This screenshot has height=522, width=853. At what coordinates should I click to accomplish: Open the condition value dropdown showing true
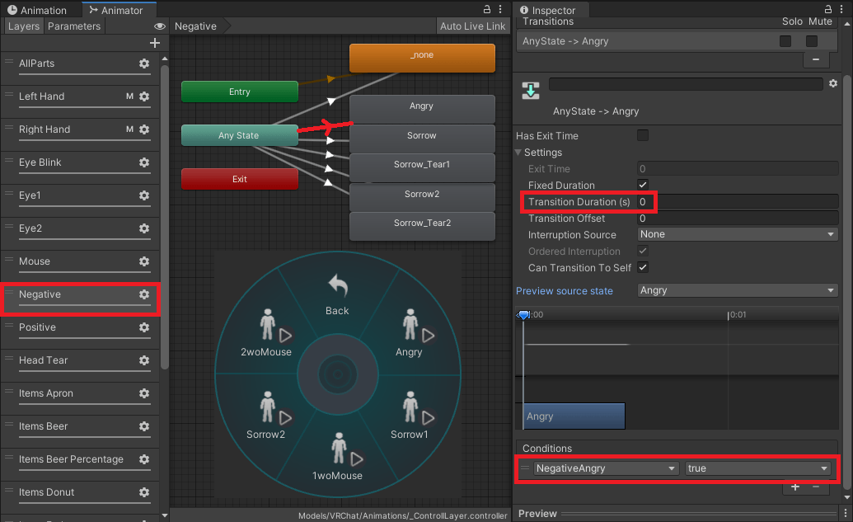(x=758, y=468)
